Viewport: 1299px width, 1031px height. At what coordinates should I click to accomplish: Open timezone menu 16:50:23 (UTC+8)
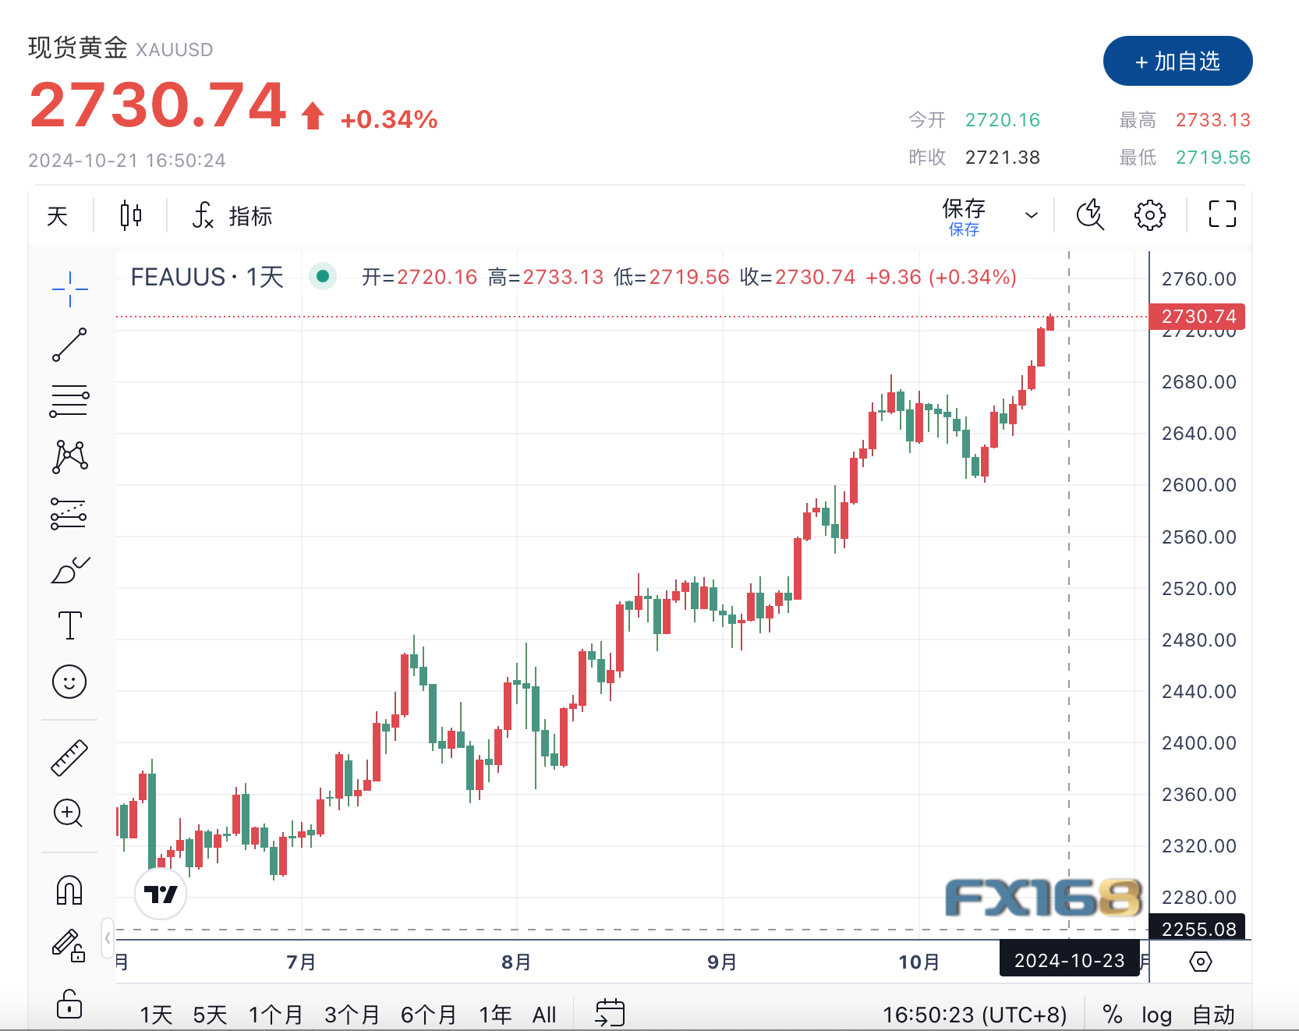coord(974,1015)
